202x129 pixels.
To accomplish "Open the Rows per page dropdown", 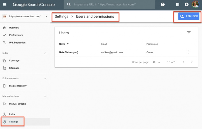I will pyautogui.click(x=157, y=62).
